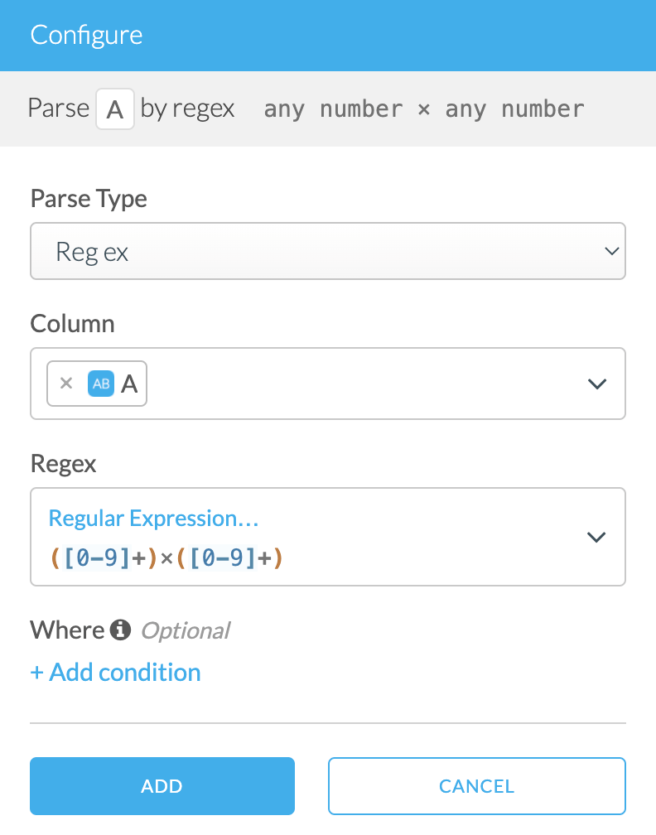Viewport: 656px width, 835px height.
Task: Click + Add condition under Where
Action: 115,672
